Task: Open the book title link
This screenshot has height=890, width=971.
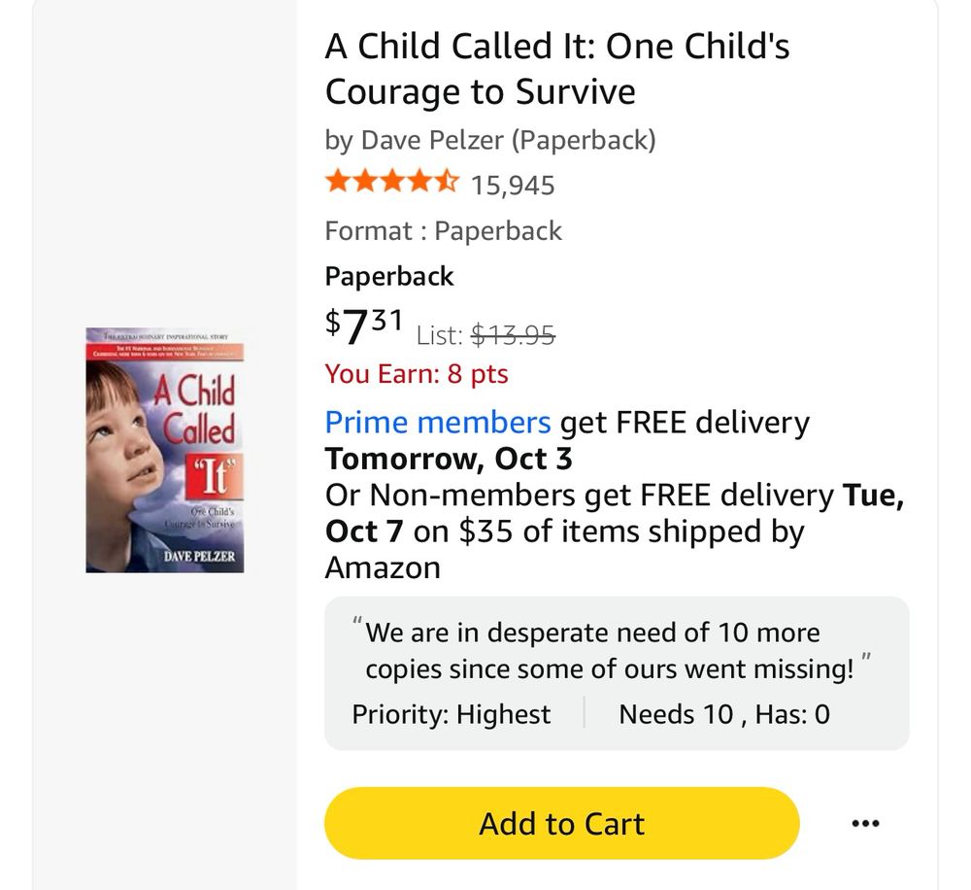Action: tap(556, 69)
